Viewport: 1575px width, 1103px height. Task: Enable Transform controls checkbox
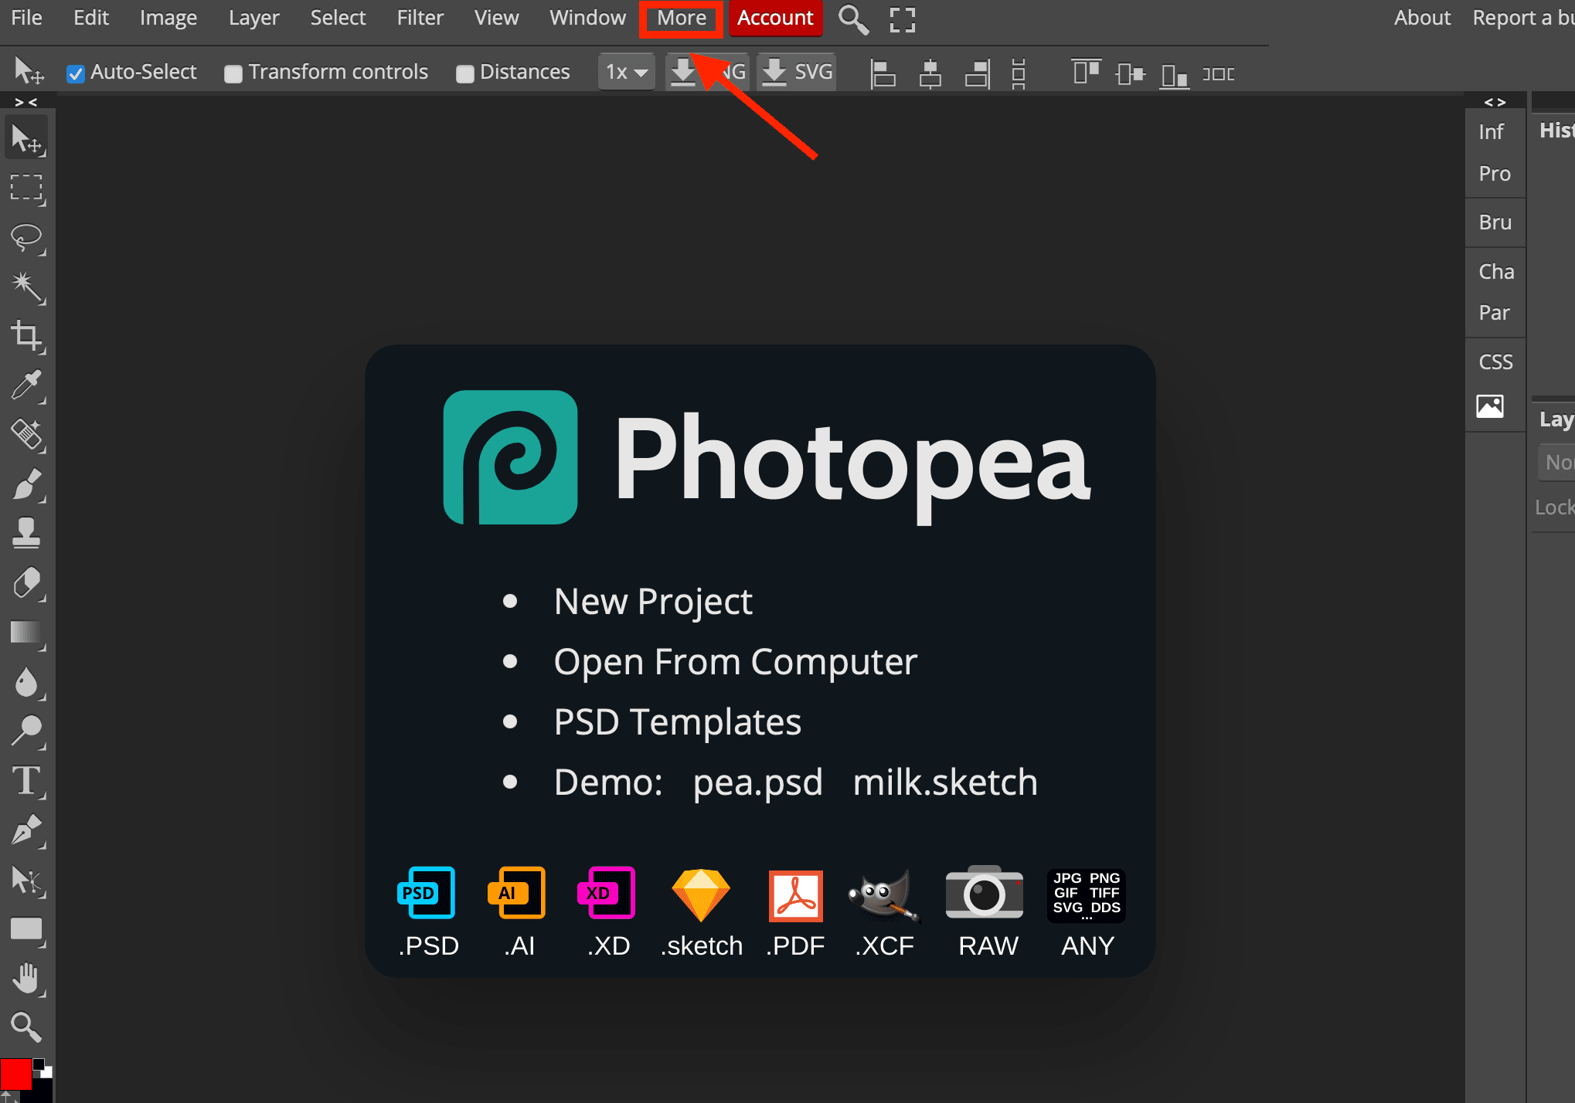[233, 73]
